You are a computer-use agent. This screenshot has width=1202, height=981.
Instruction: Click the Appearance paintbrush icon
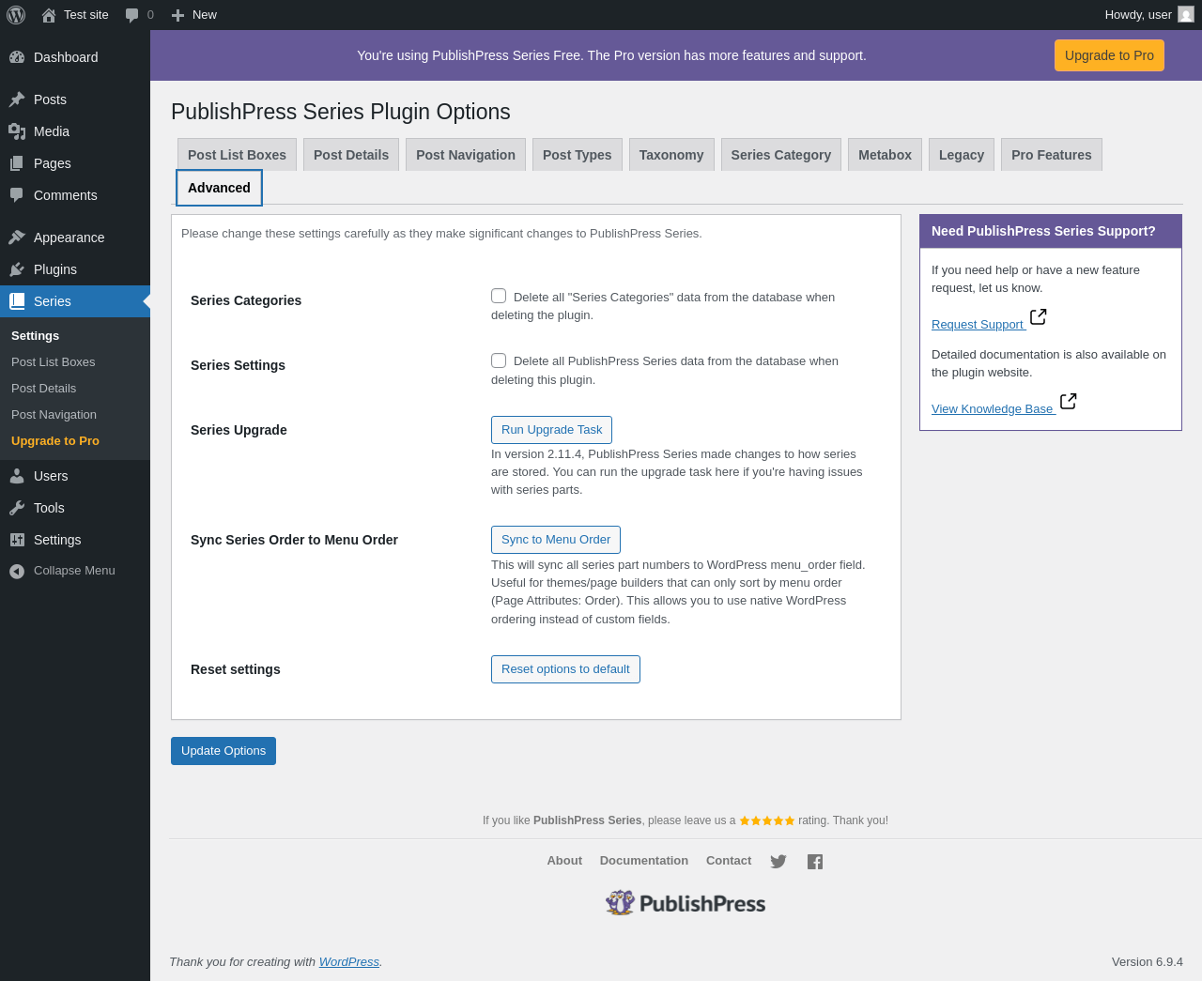point(17,238)
